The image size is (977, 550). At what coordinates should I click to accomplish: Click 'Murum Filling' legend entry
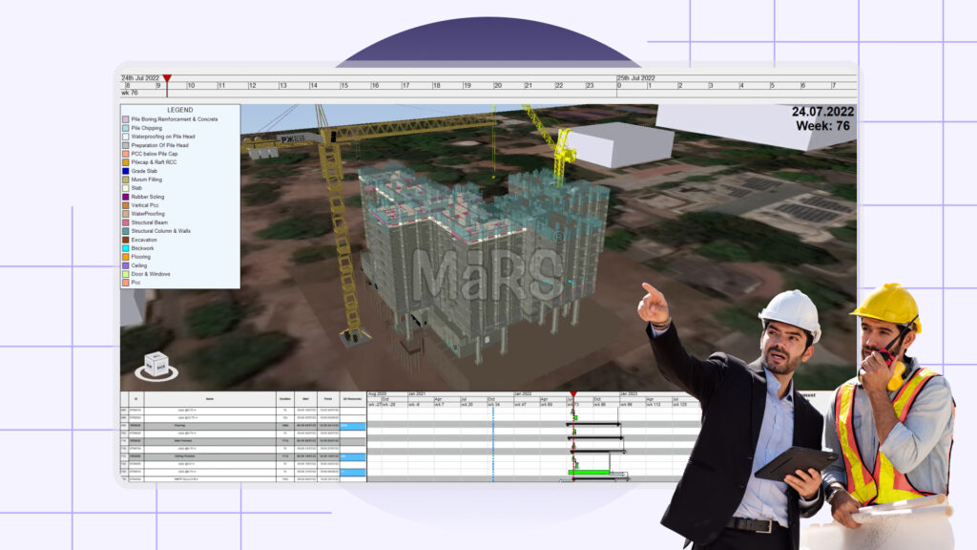146,180
